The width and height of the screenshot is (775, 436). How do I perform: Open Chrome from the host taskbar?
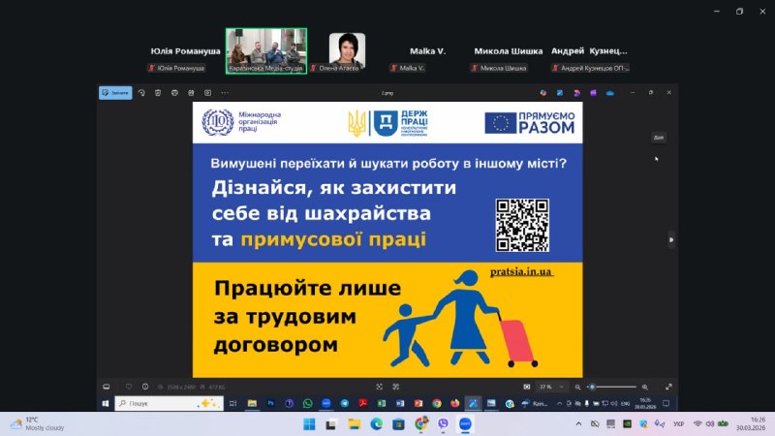421,424
